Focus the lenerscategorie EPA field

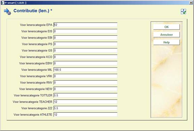85,25
